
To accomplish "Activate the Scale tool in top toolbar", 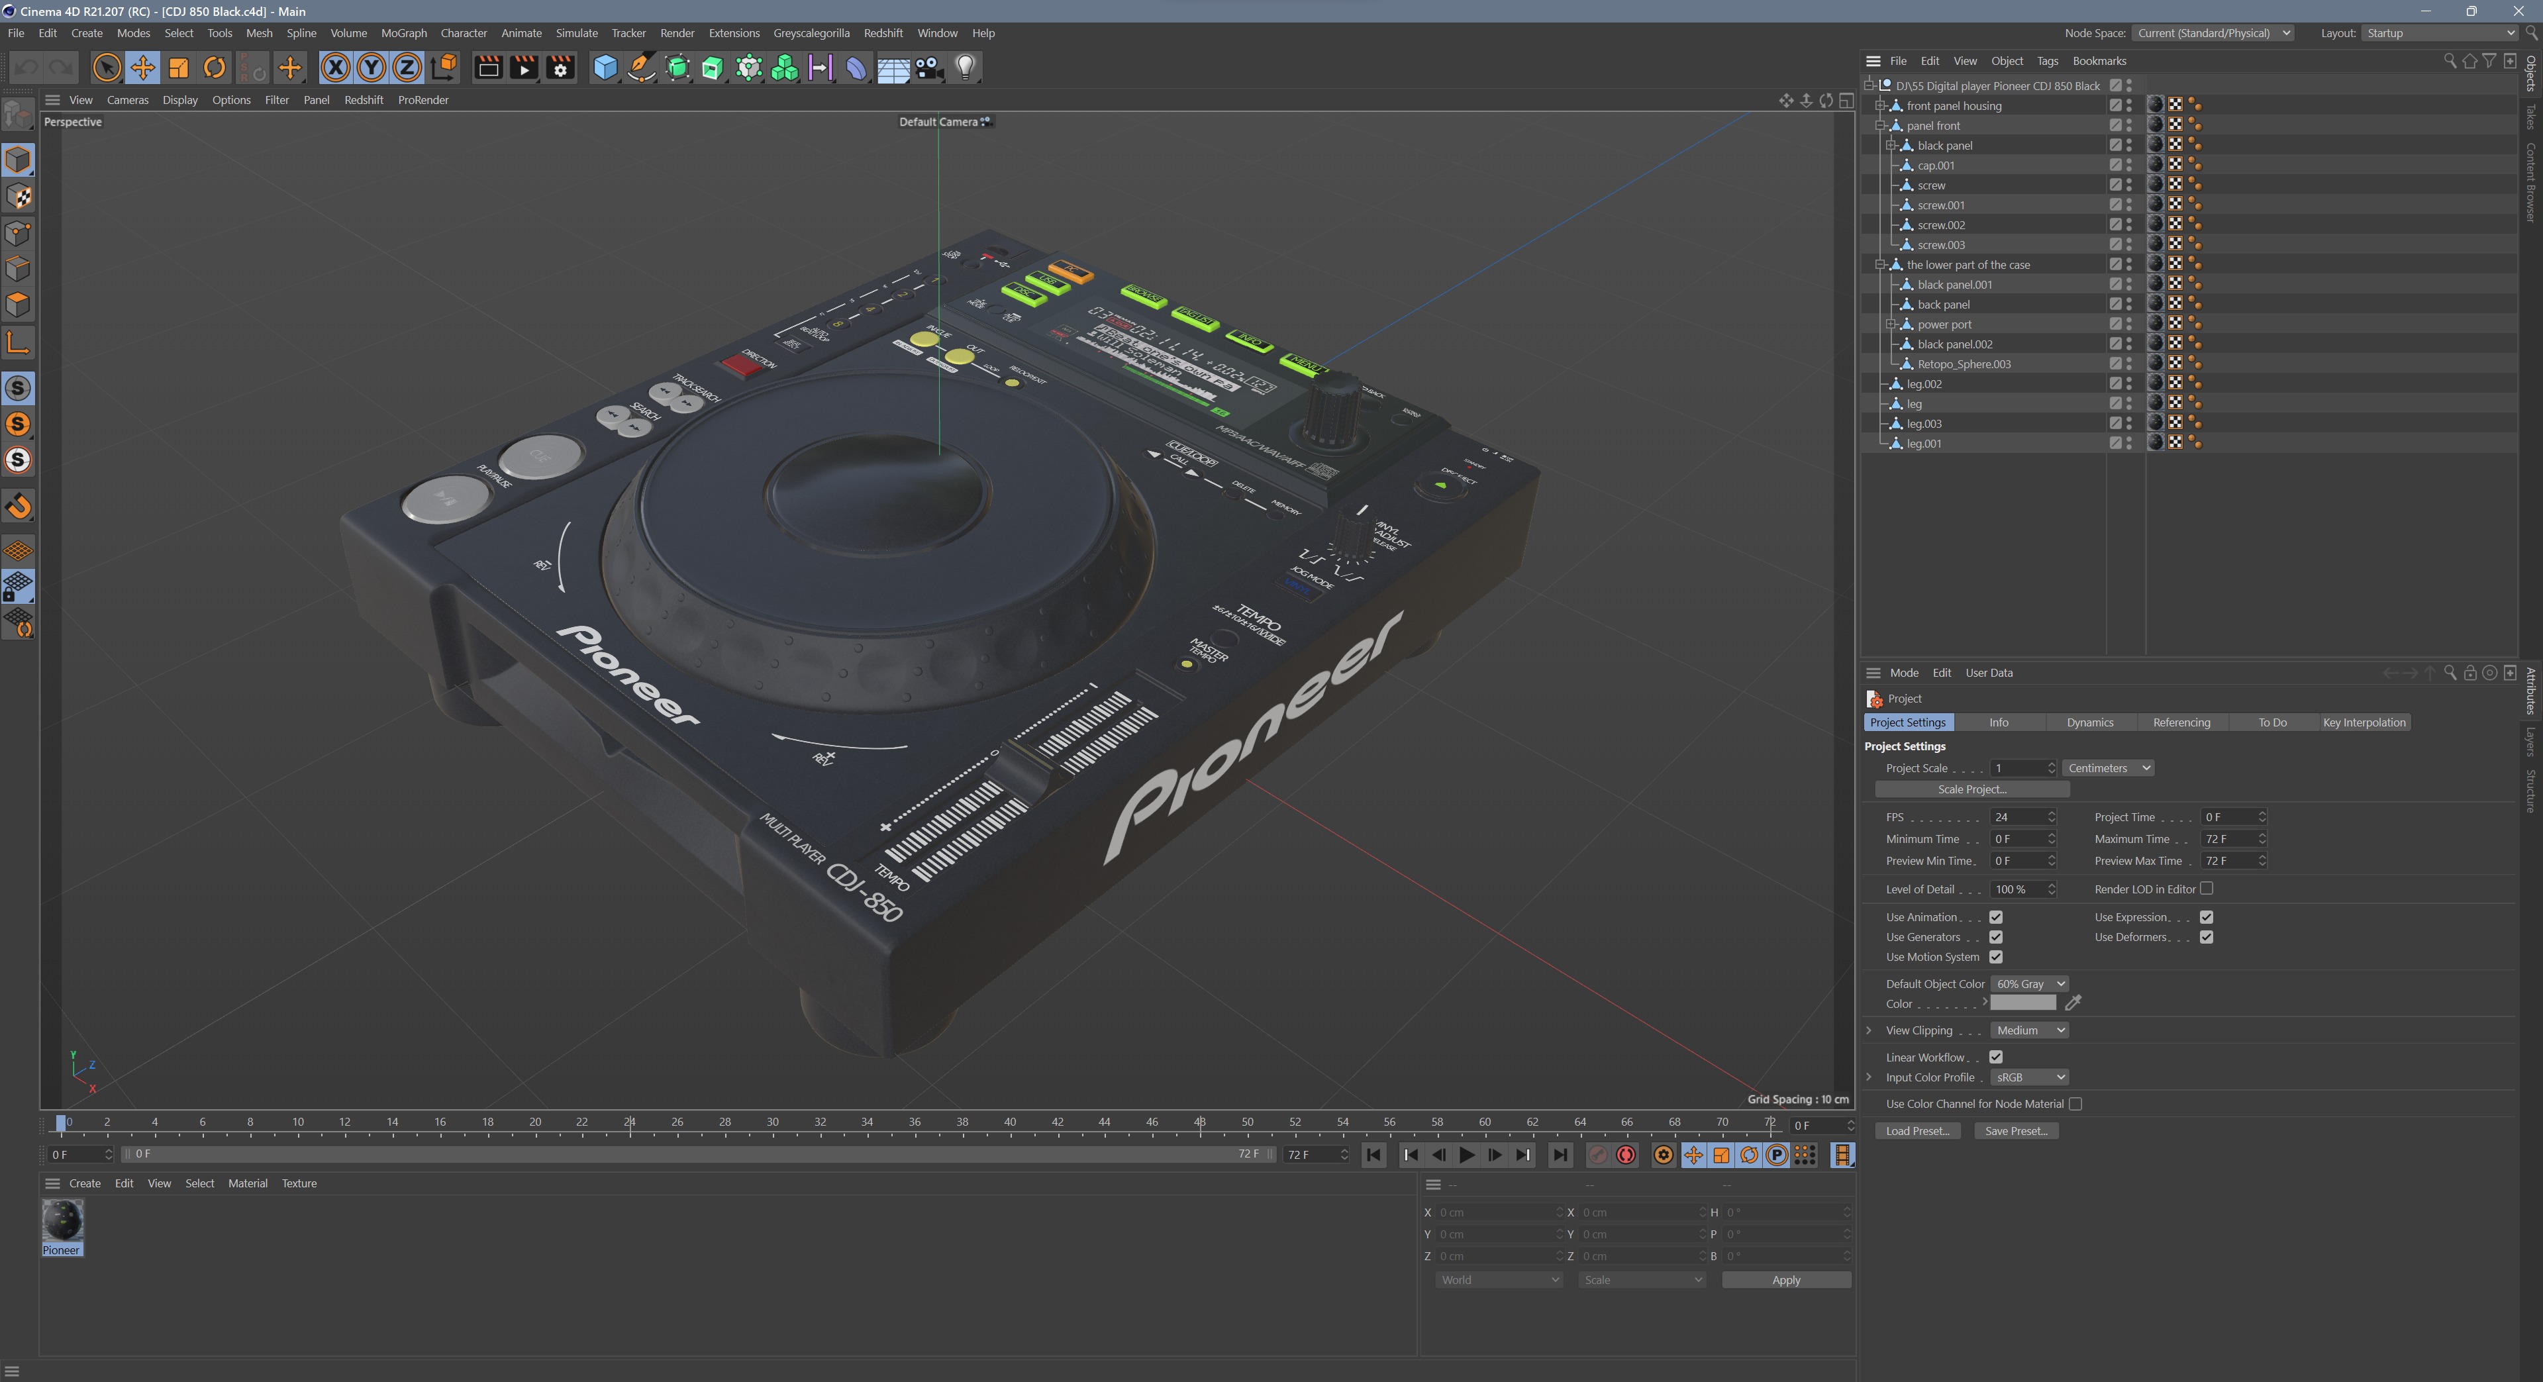I will (x=179, y=68).
